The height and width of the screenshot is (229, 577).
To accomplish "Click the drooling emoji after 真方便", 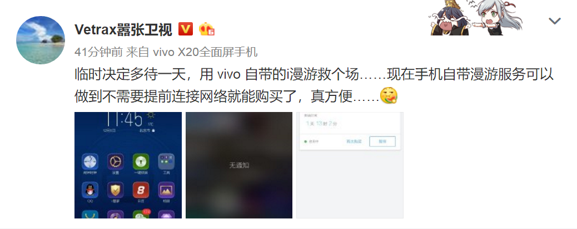I will pyautogui.click(x=389, y=96).
